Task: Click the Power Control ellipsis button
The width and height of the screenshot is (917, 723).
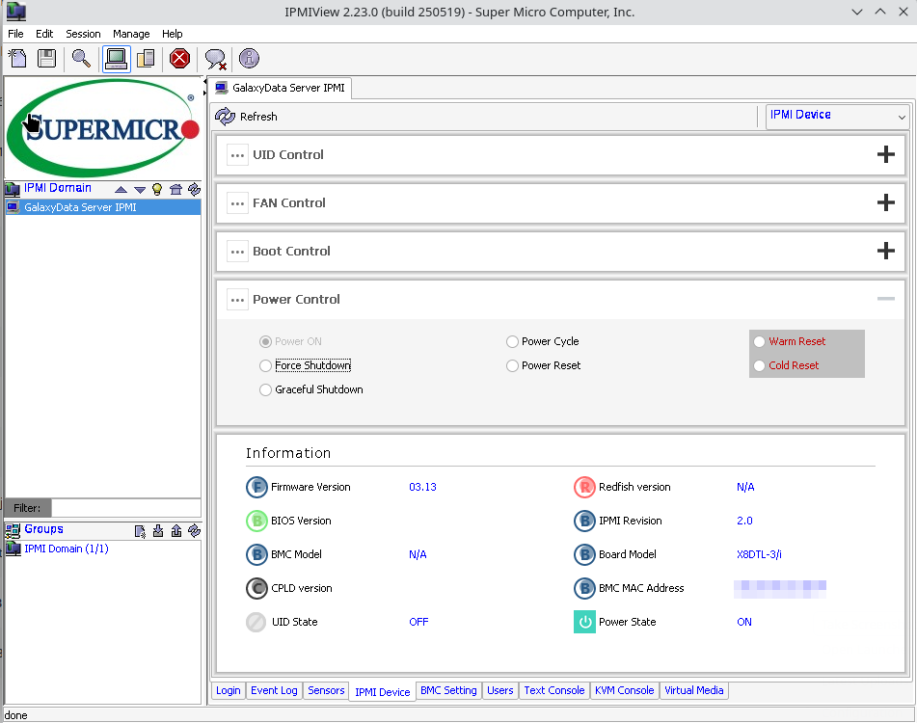Action: coord(237,299)
